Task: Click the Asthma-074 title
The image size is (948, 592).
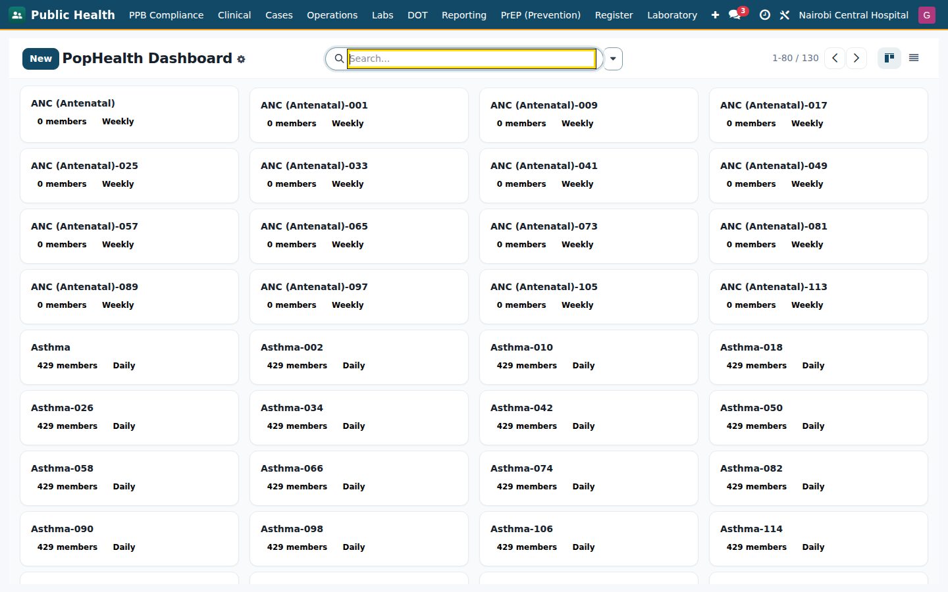Action: [x=521, y=468]
